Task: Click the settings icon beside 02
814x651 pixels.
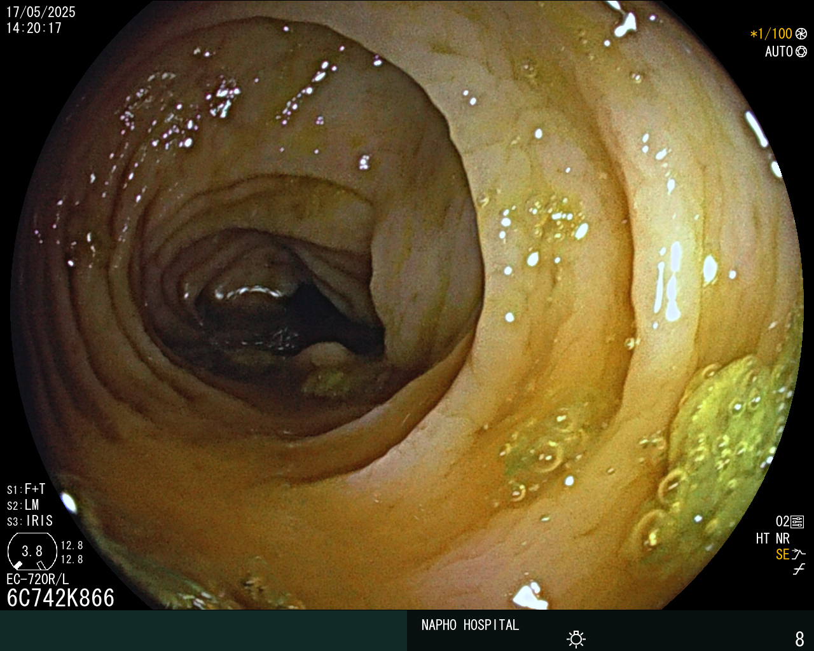Action: (797, 522)
